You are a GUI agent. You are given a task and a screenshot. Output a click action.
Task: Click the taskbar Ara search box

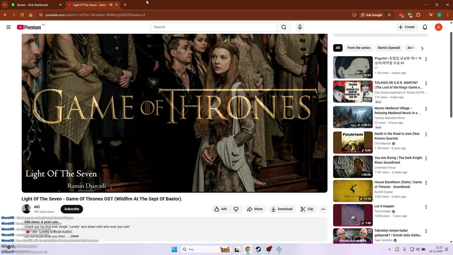(206, 249)
